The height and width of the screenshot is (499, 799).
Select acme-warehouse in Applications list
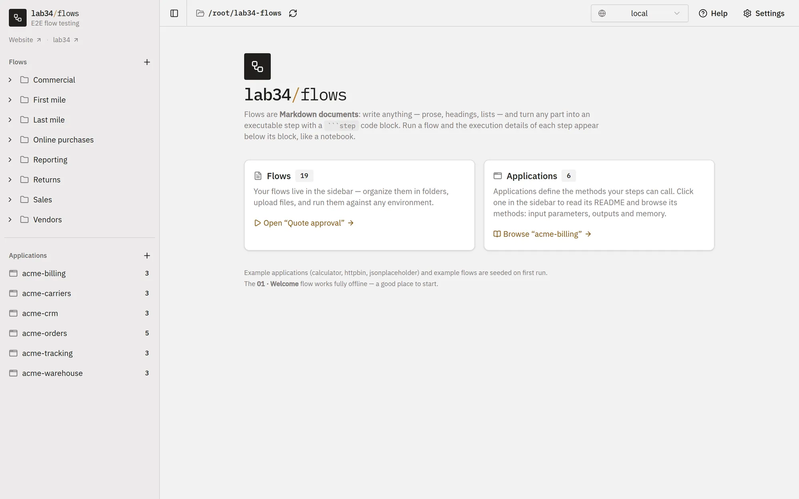click(x=80, y=373)
